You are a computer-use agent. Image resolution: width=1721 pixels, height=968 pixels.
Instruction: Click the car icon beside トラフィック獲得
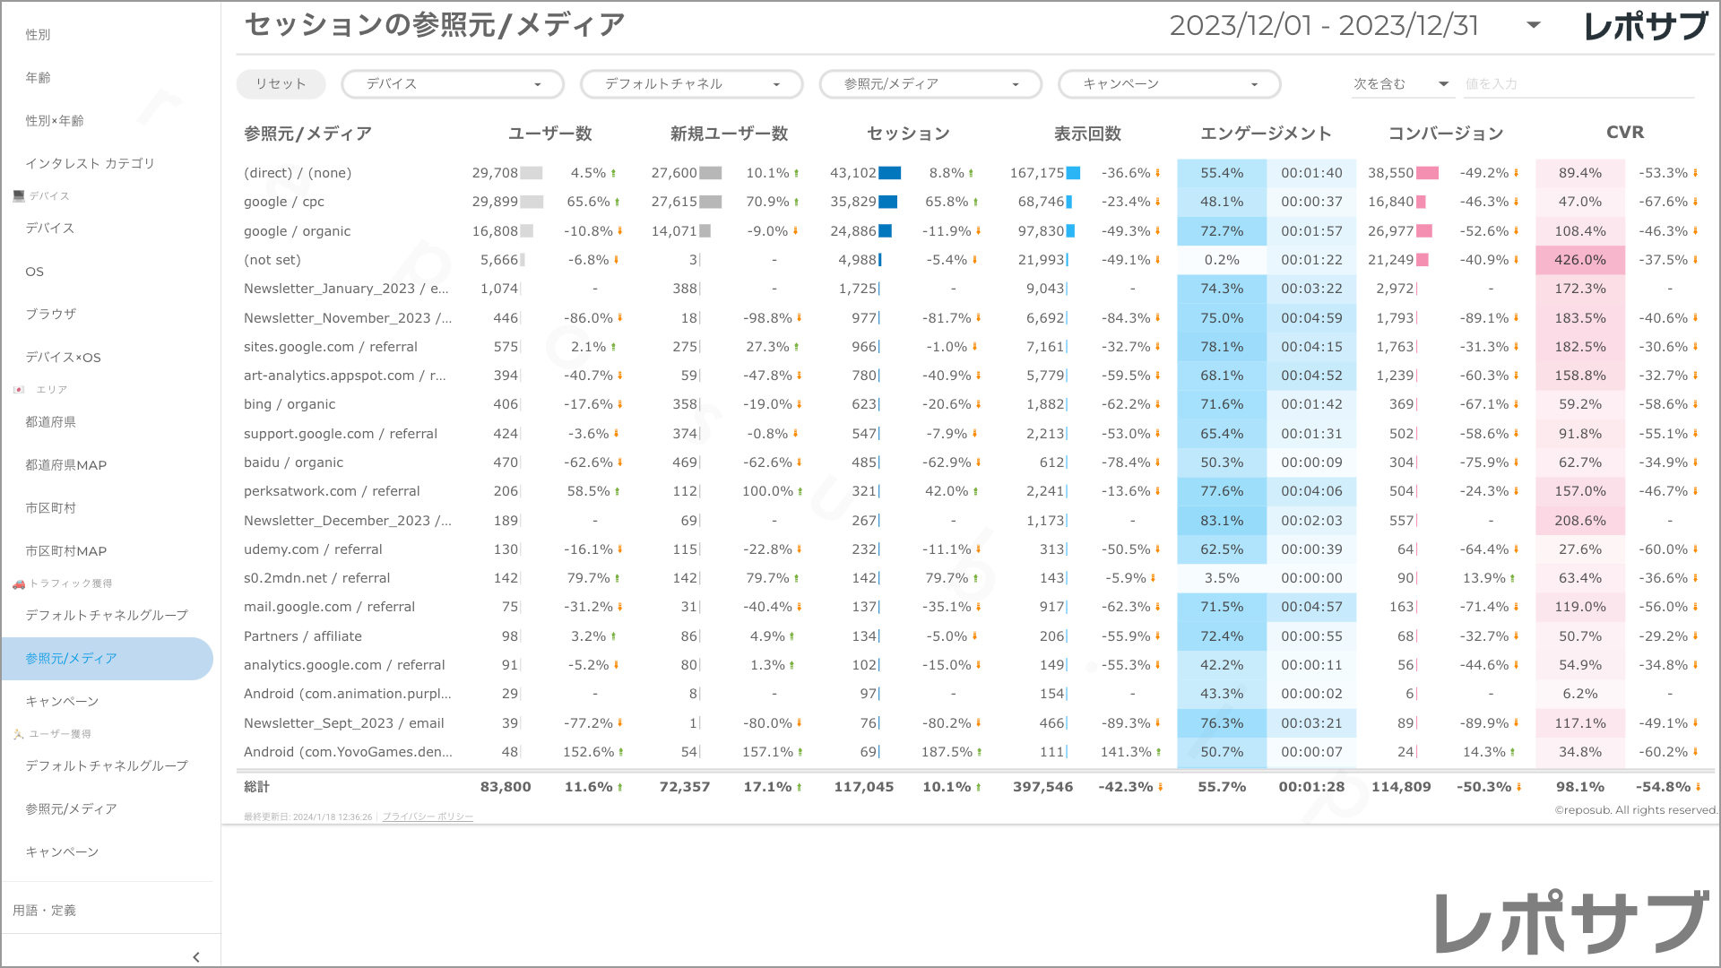(x=19, y=583)
